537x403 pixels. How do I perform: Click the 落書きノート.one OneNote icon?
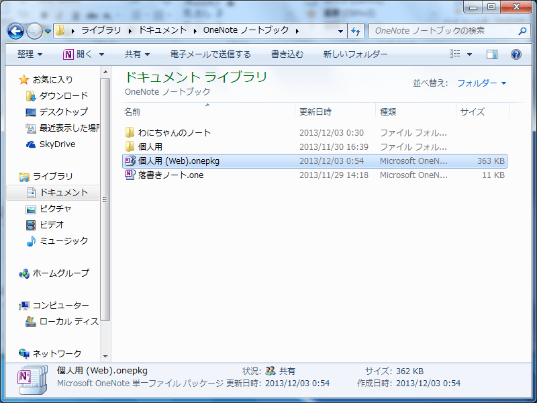point(130,175)
